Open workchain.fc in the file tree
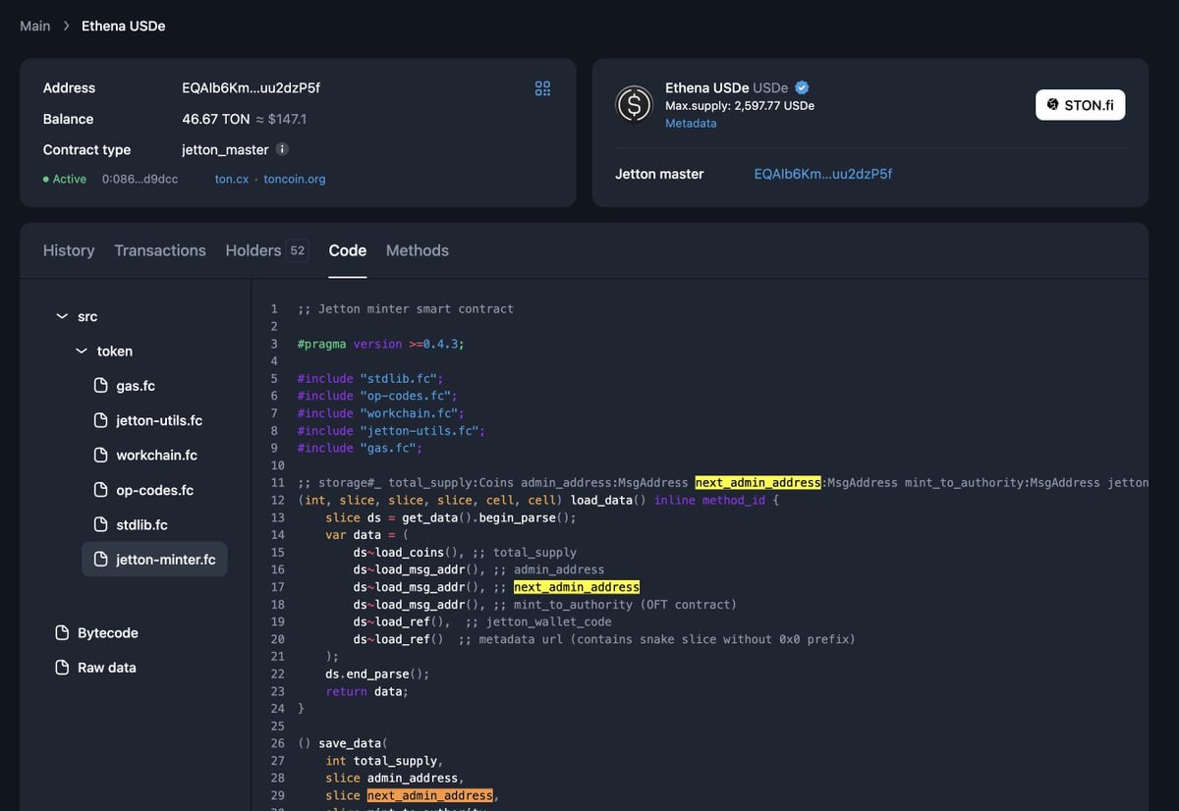 coord(156,456)
